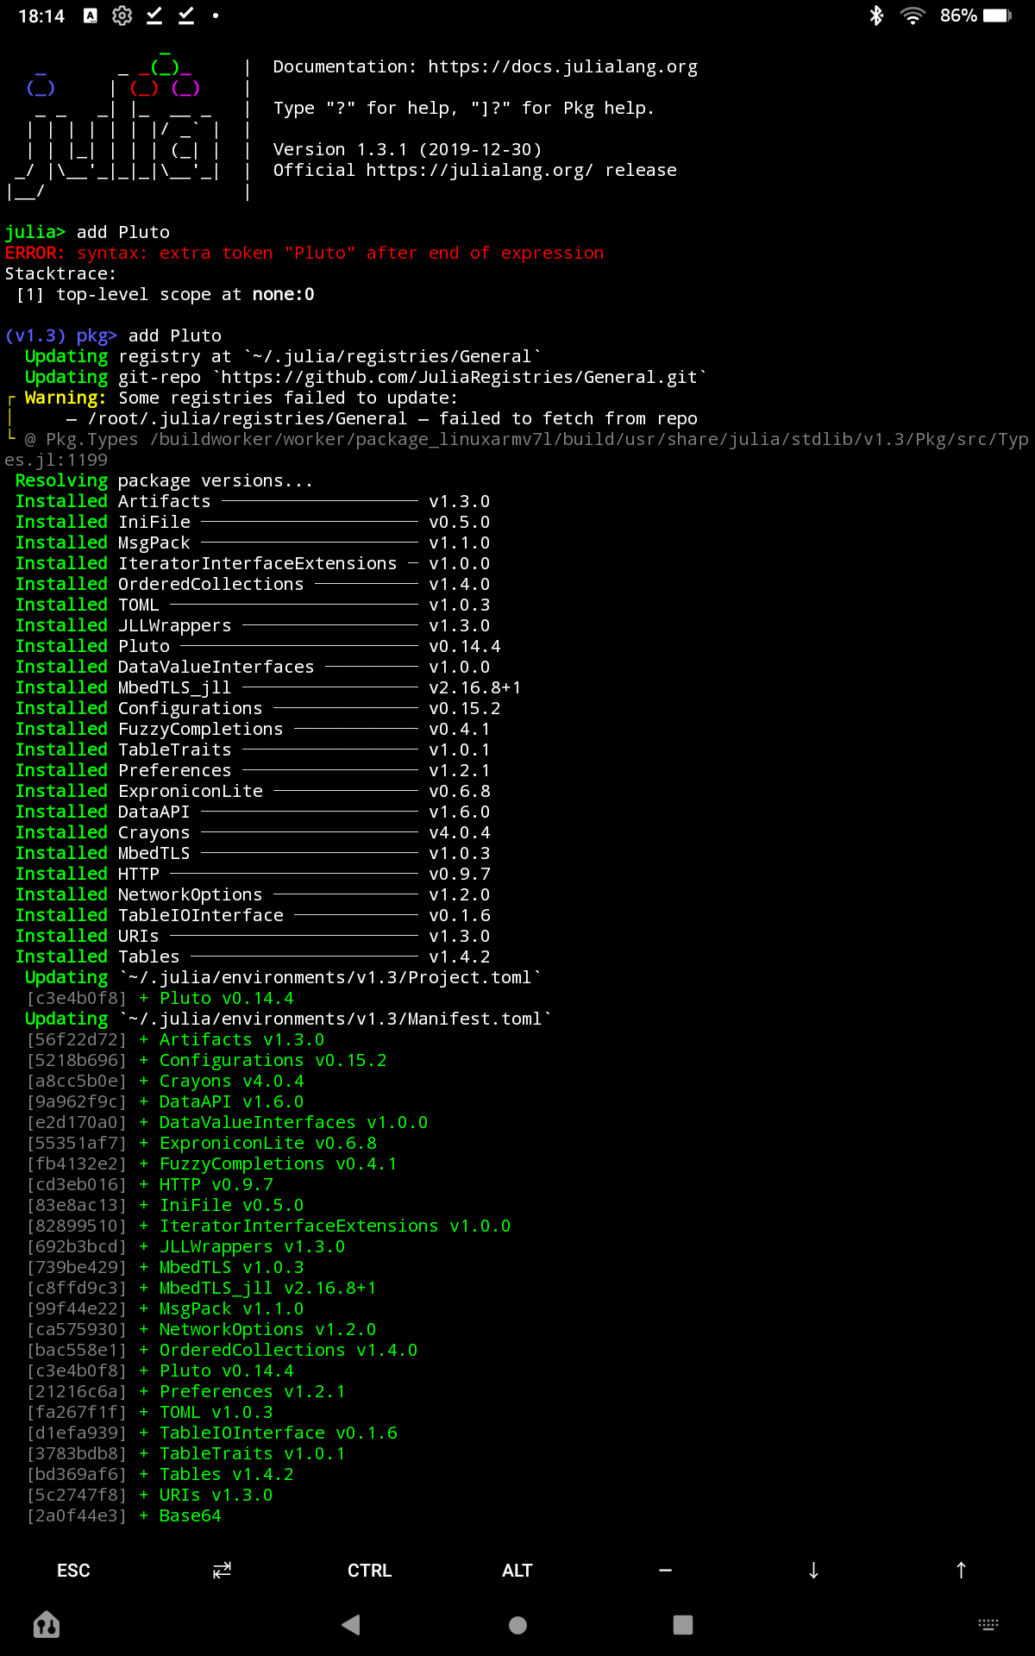1035x1656 pixels.
Task: Tap the 'Installed HTTP v0.9.7' line
Action: [253, 874]
